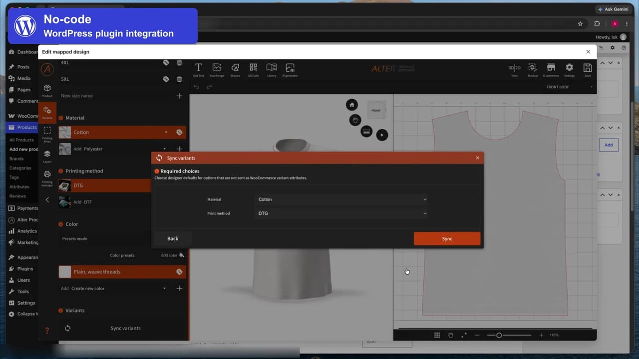Open the Layers sidebar tab
Image resolution: width=639 pixels, height=359 pixels.
[47, 157]
